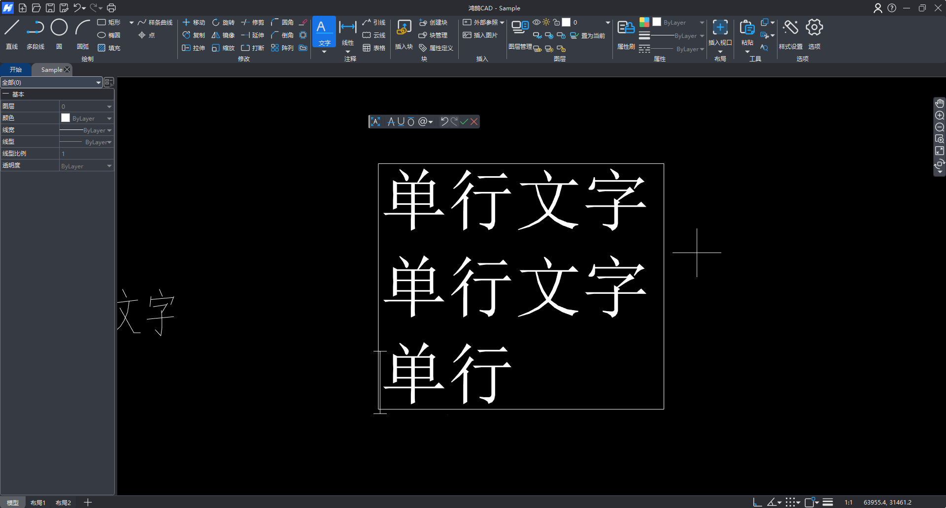Expand the 全部(0) selection dropdown
Viewport: 946px width, 508px height.
pos(98,83)
